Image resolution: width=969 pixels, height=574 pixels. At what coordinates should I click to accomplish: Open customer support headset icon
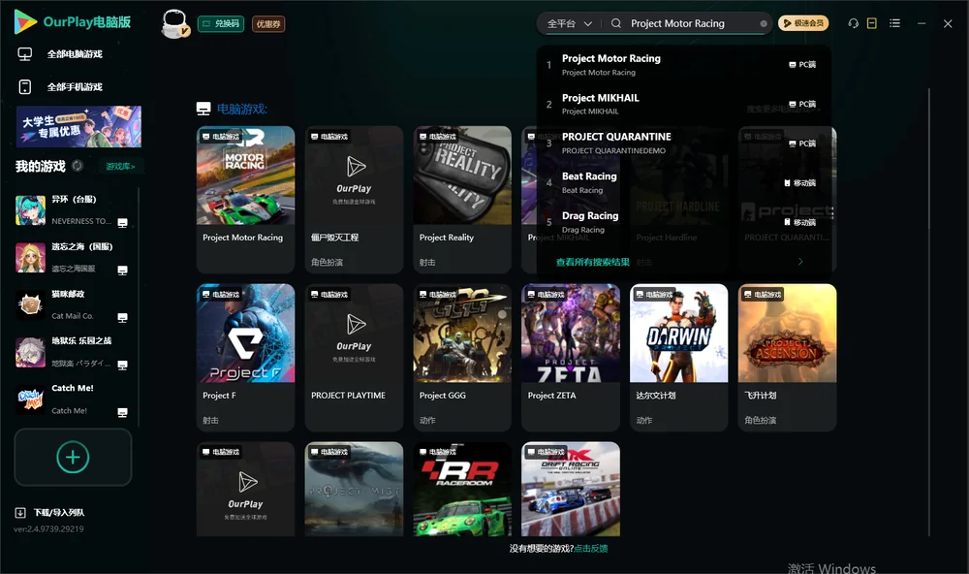(x=853, y=23)
